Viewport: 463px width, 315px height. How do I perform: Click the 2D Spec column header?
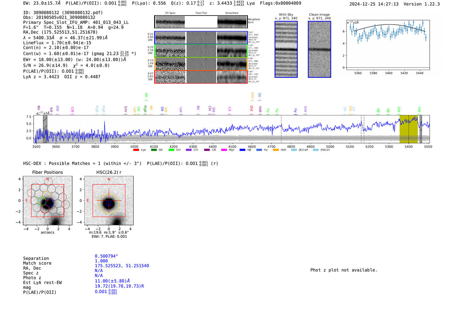(x=170, y=13)
